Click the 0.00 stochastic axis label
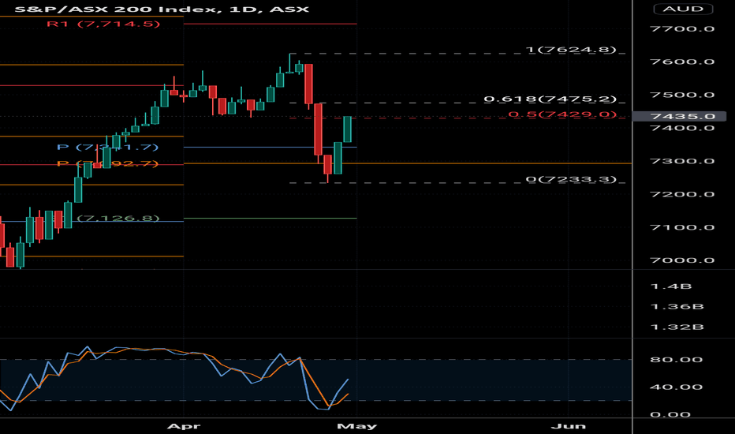This screenshot has height=434, width=735. click(x=670, y=414)
